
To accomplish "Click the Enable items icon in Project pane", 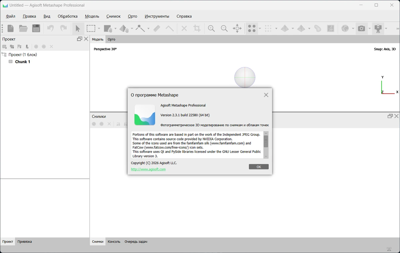I will 36,47.
